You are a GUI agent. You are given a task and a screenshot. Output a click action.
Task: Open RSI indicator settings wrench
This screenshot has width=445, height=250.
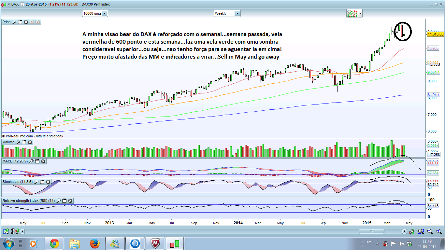click(58, 201)
